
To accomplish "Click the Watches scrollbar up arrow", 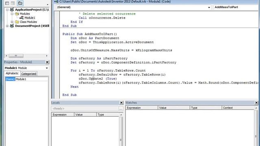I will tap(256, 108).
